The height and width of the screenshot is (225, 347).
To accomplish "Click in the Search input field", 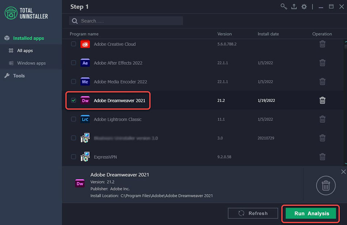I will pos(126,21).
